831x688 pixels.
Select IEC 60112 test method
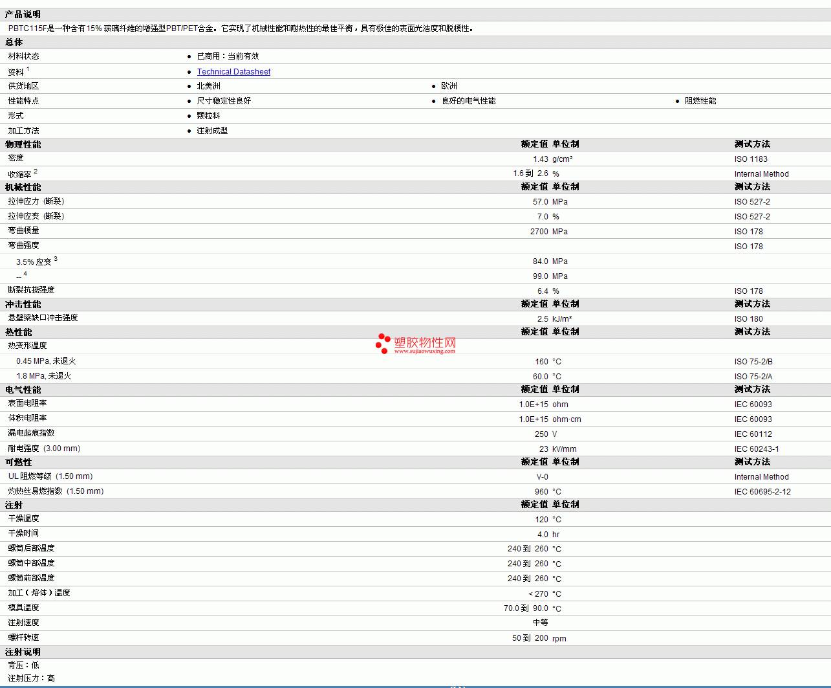pyautogui.click(x=753, y=434)
